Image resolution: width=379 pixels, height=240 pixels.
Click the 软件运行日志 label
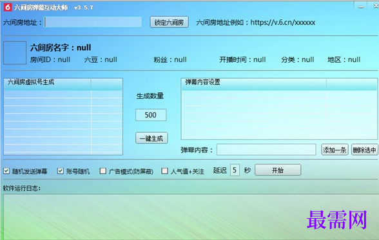(22, 188)
